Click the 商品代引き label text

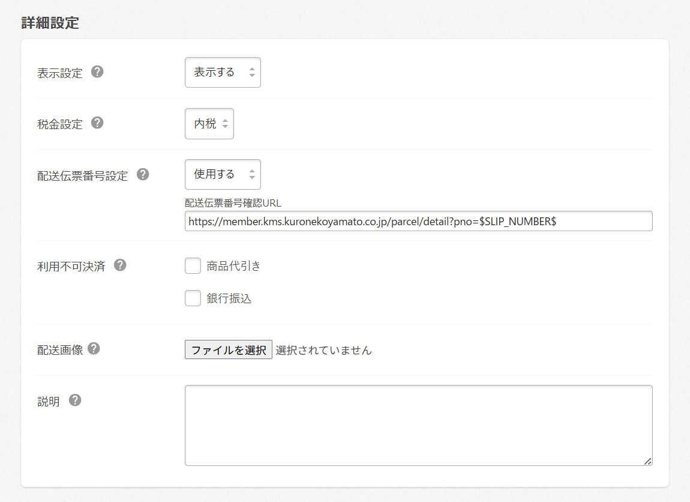click(233, 266)
